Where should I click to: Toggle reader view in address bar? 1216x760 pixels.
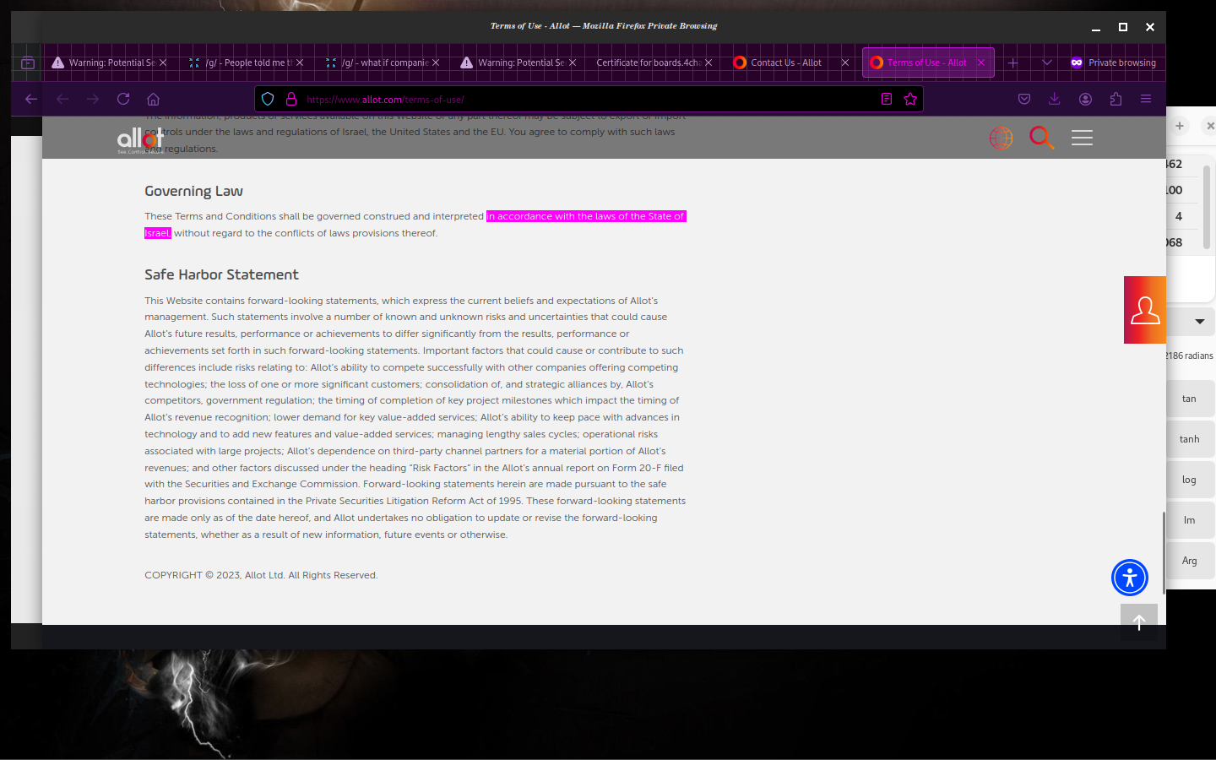pos(887,99)
